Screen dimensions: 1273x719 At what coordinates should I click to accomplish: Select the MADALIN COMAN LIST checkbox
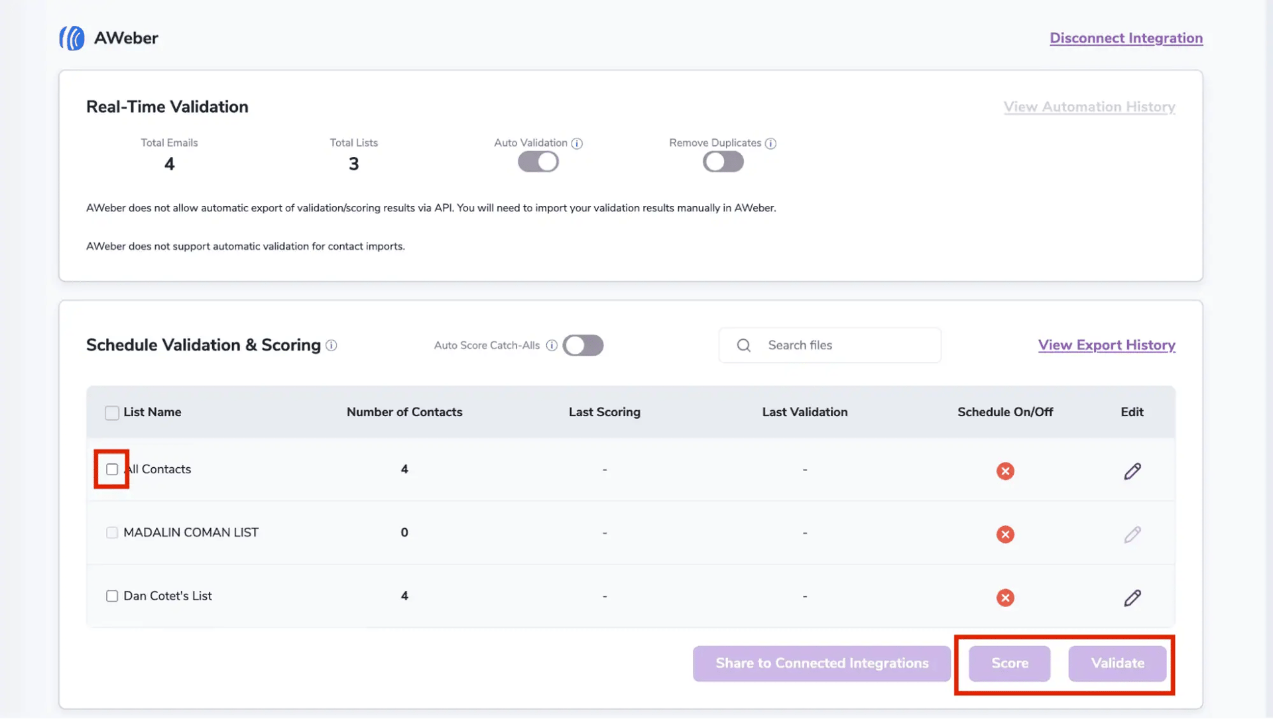(x=111, y=531)
